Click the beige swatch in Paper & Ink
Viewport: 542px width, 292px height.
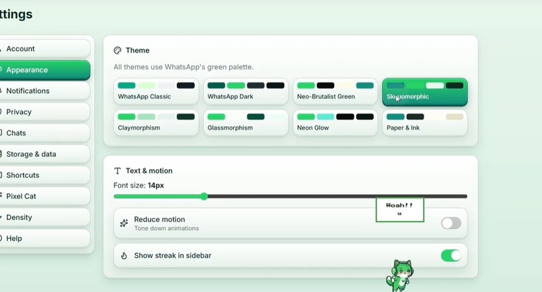click(x=455, y=117)
